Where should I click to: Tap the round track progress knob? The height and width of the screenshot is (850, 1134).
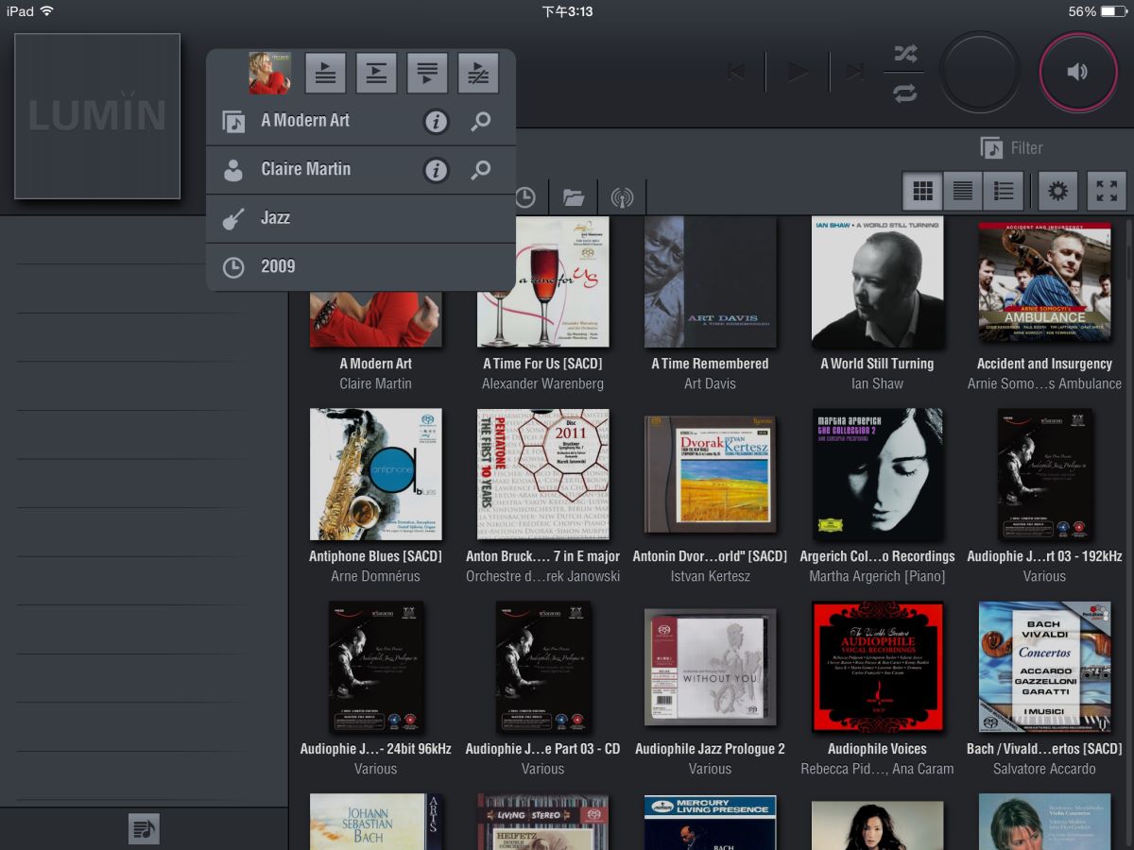pos(980,72)
